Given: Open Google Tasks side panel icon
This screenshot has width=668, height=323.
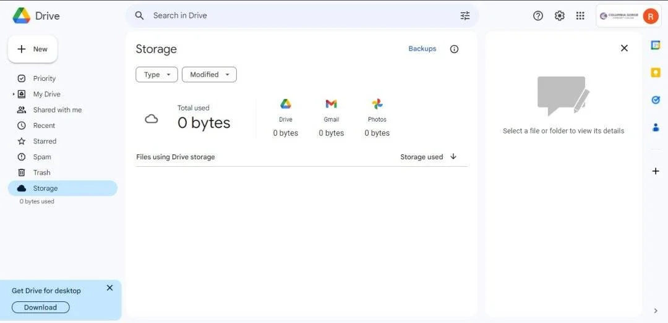Looking at the screenshot, I should coord(656,100).
